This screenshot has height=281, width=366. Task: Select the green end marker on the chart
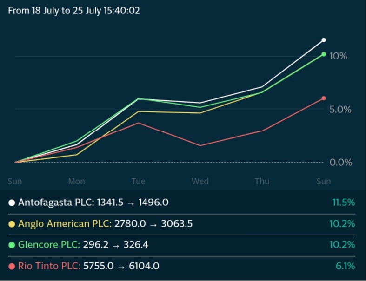[x=324, y=54]
